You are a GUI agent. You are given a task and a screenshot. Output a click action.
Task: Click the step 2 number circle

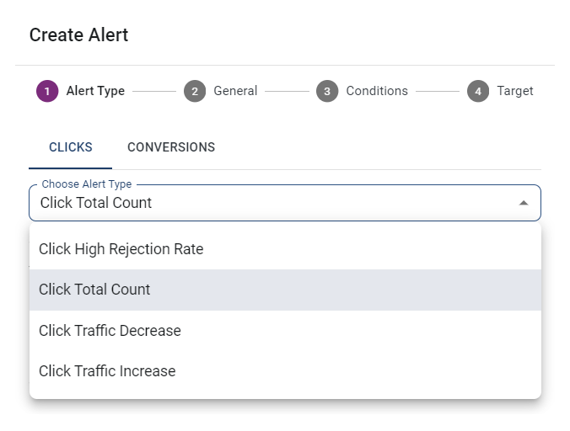(x=195, y=91)
